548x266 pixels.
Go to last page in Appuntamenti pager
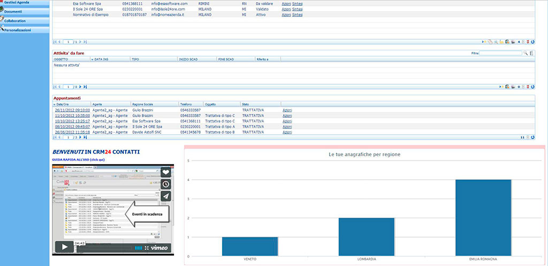(x=85, y=138)
